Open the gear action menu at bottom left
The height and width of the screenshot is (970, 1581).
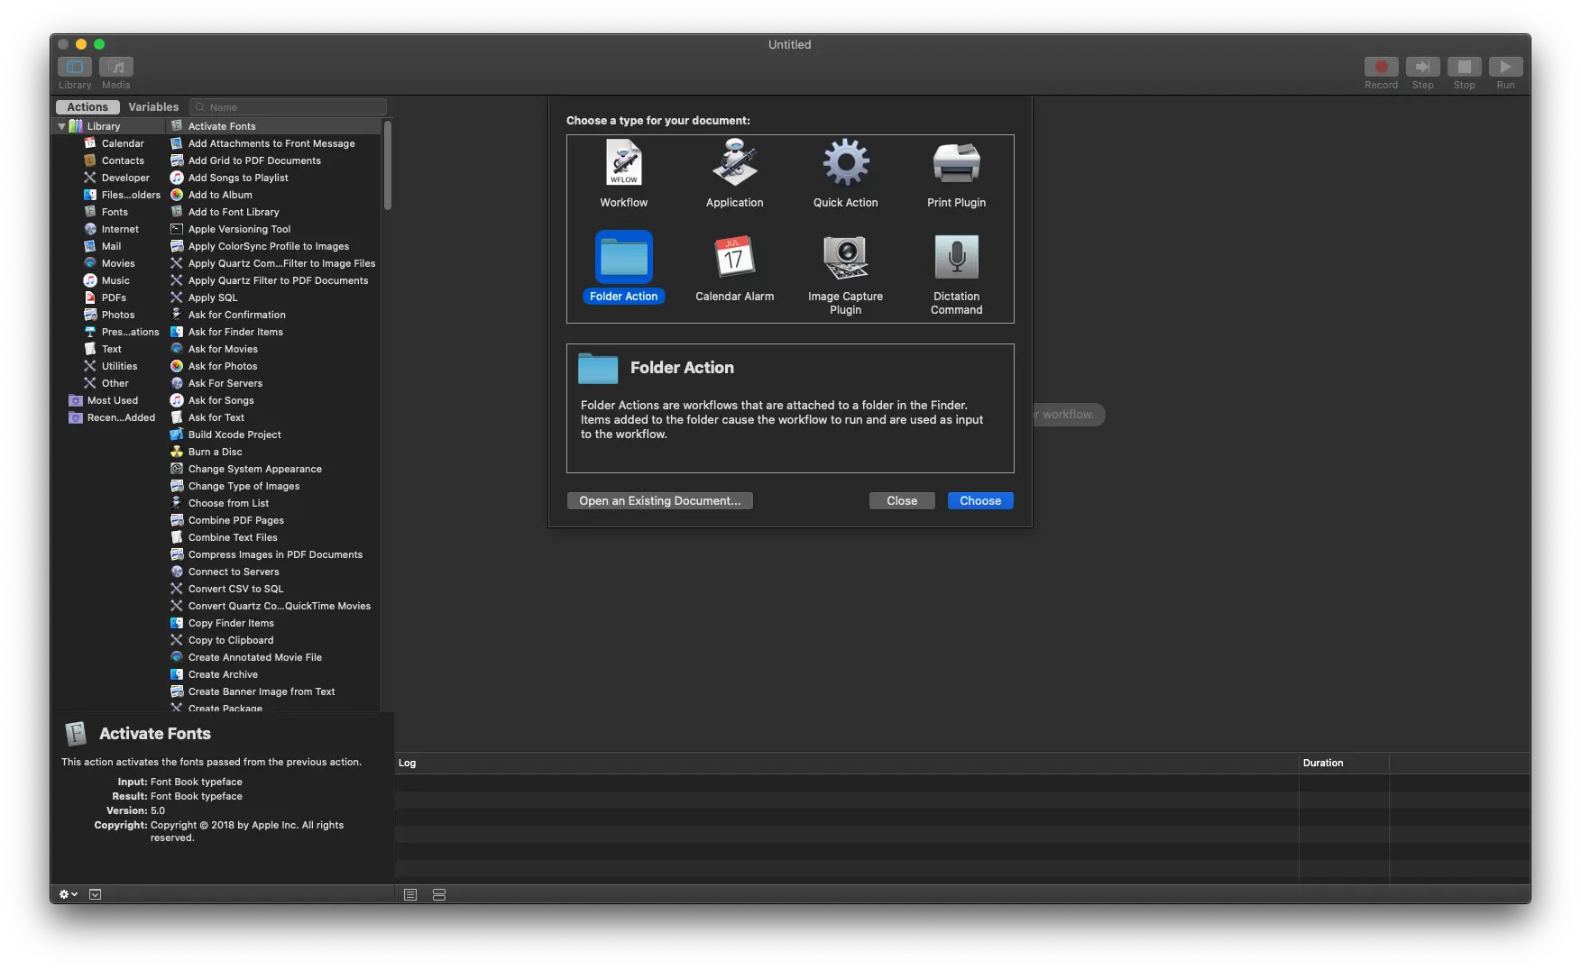69,894
